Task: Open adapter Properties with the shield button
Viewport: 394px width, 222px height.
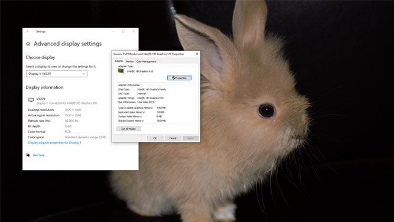Action: tap(179, 78)
